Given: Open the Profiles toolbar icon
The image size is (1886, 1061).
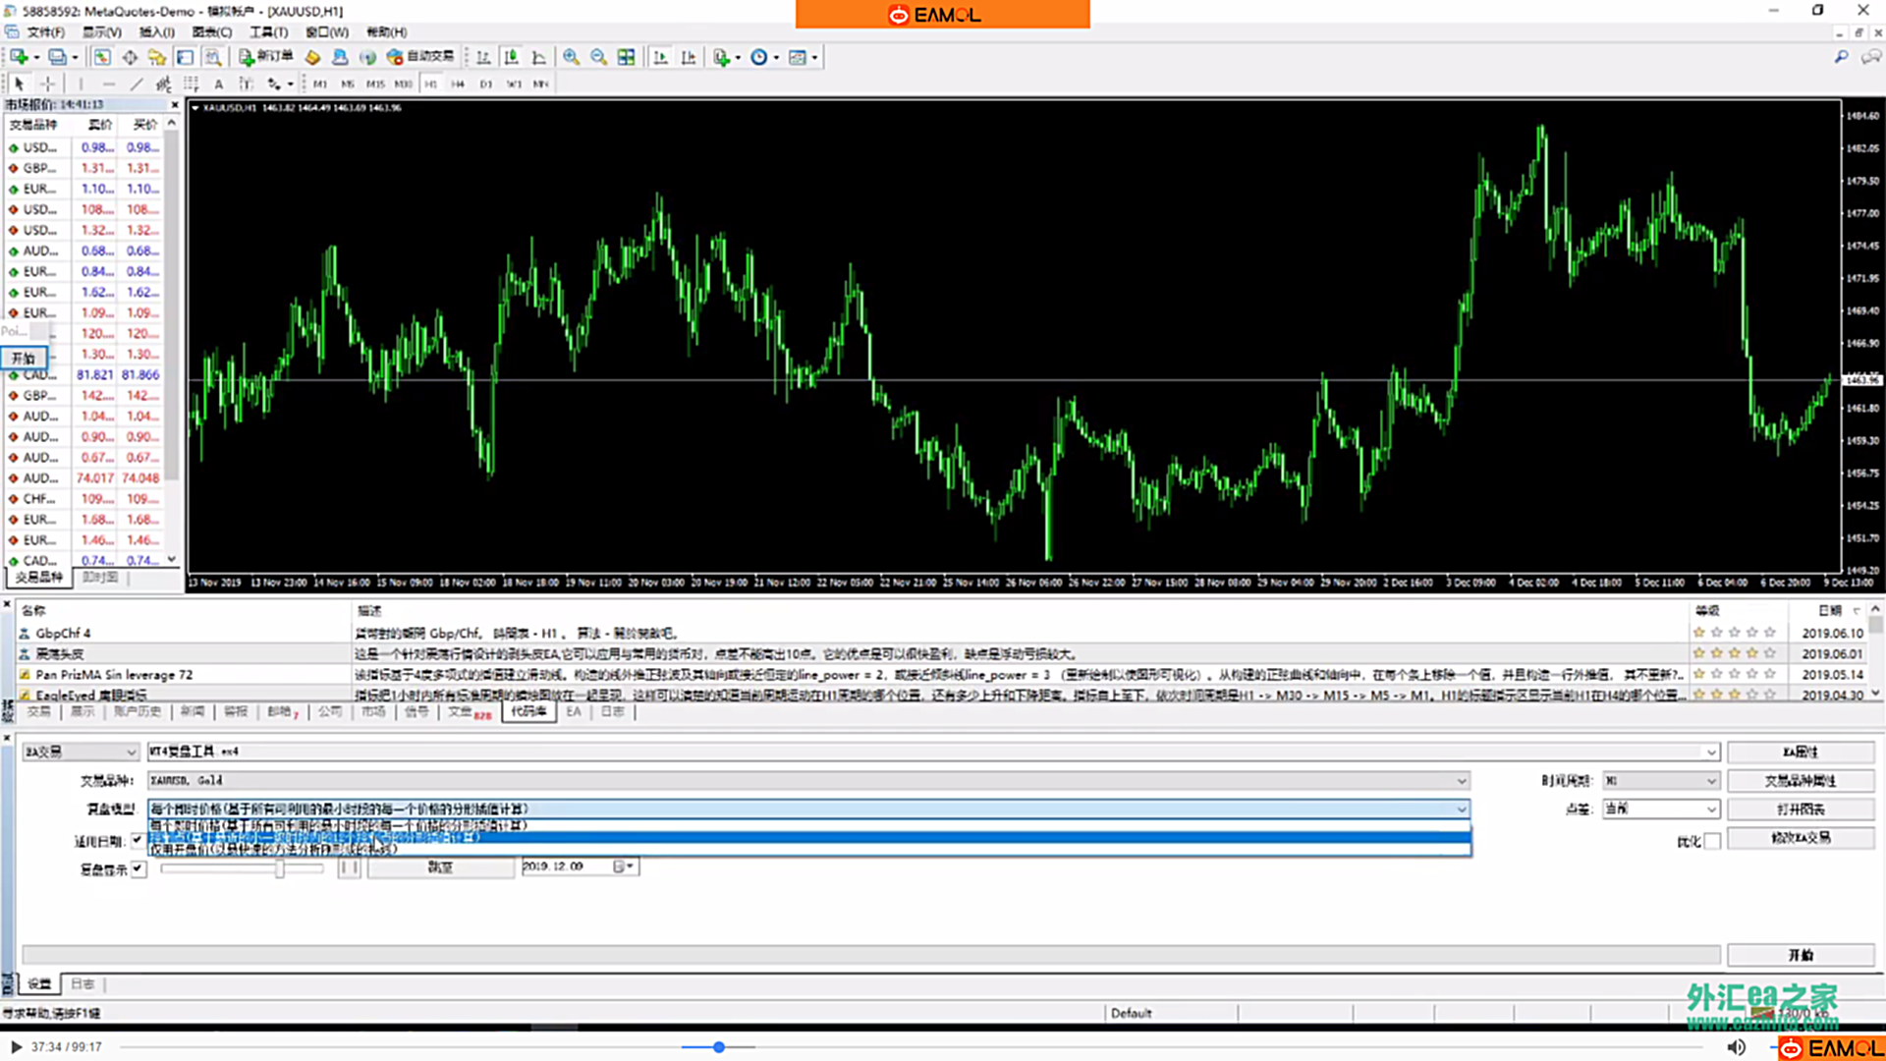Looking at the screenshot, I should pyautogui.click(x=58, y=57).
